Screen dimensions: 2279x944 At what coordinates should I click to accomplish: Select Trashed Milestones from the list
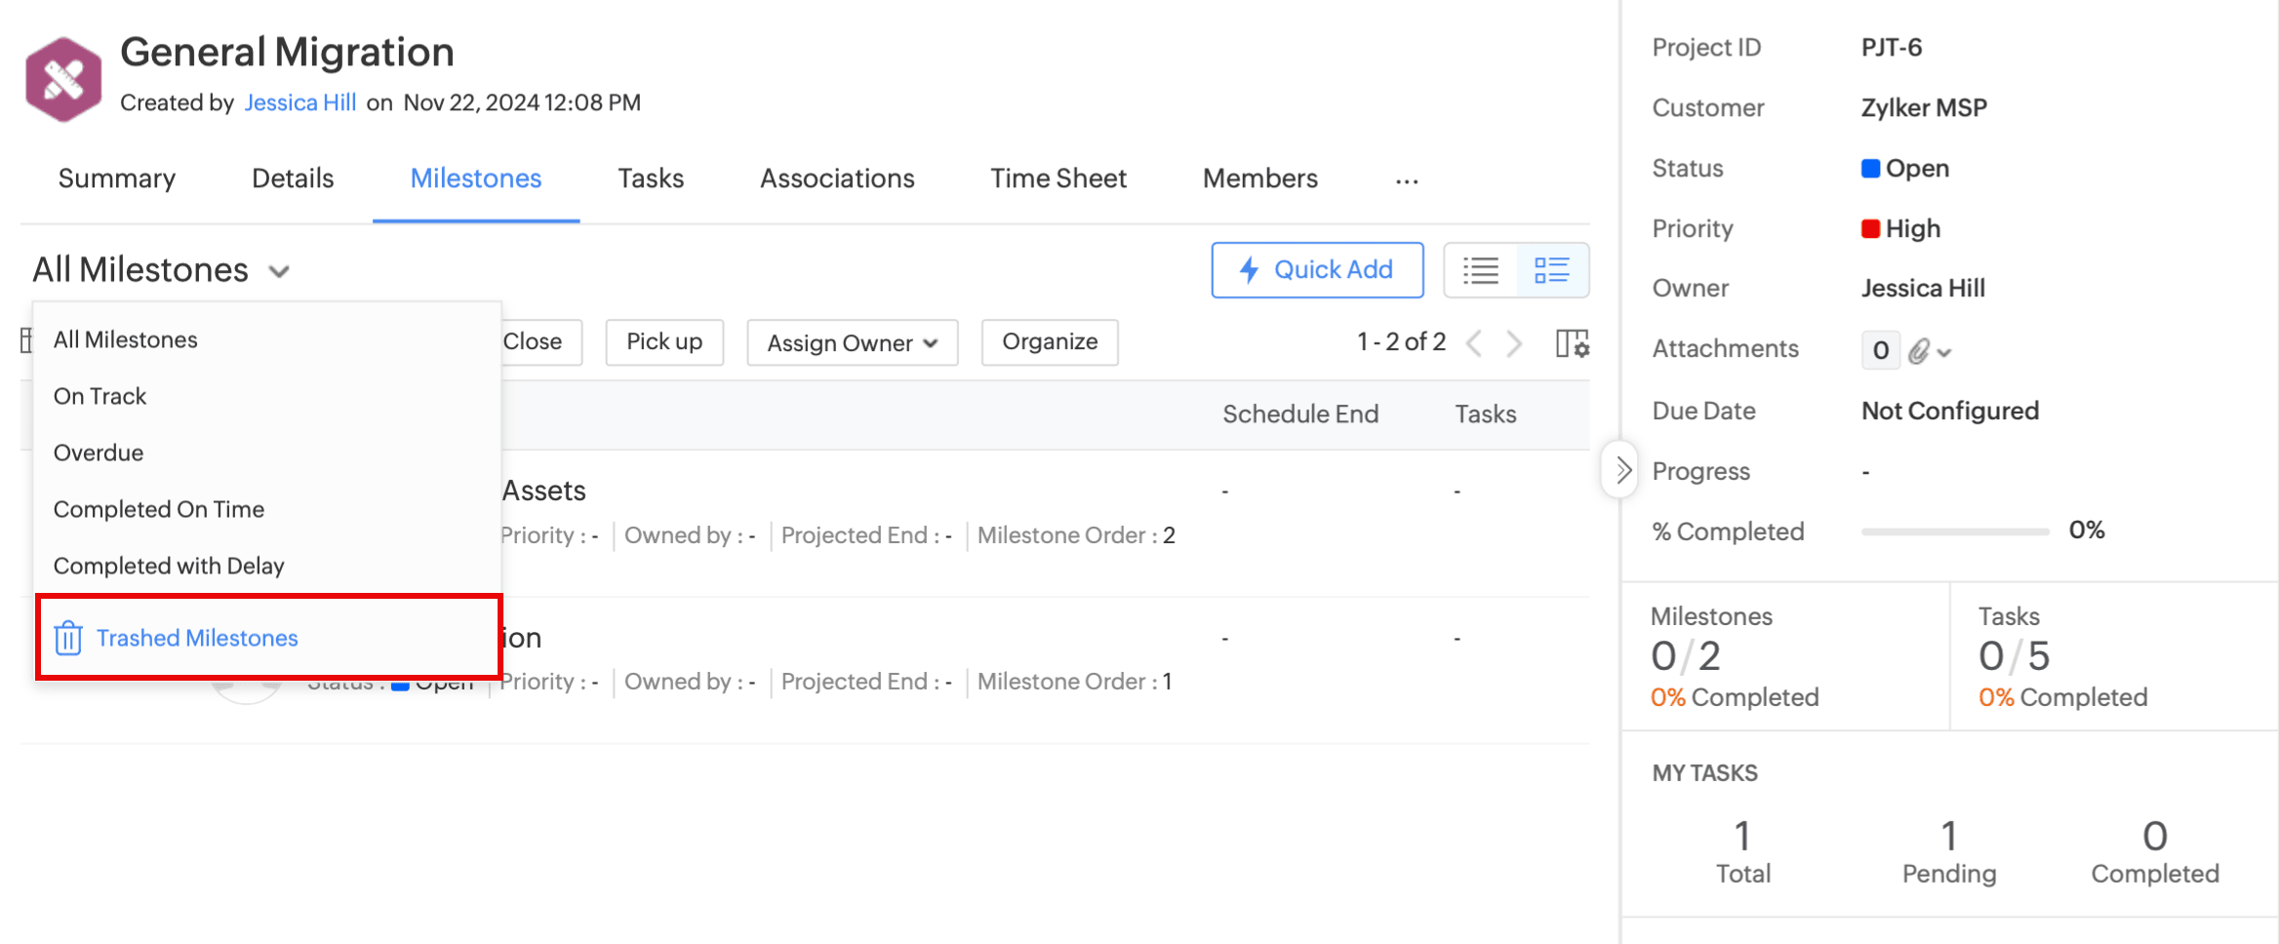point(197,638)
